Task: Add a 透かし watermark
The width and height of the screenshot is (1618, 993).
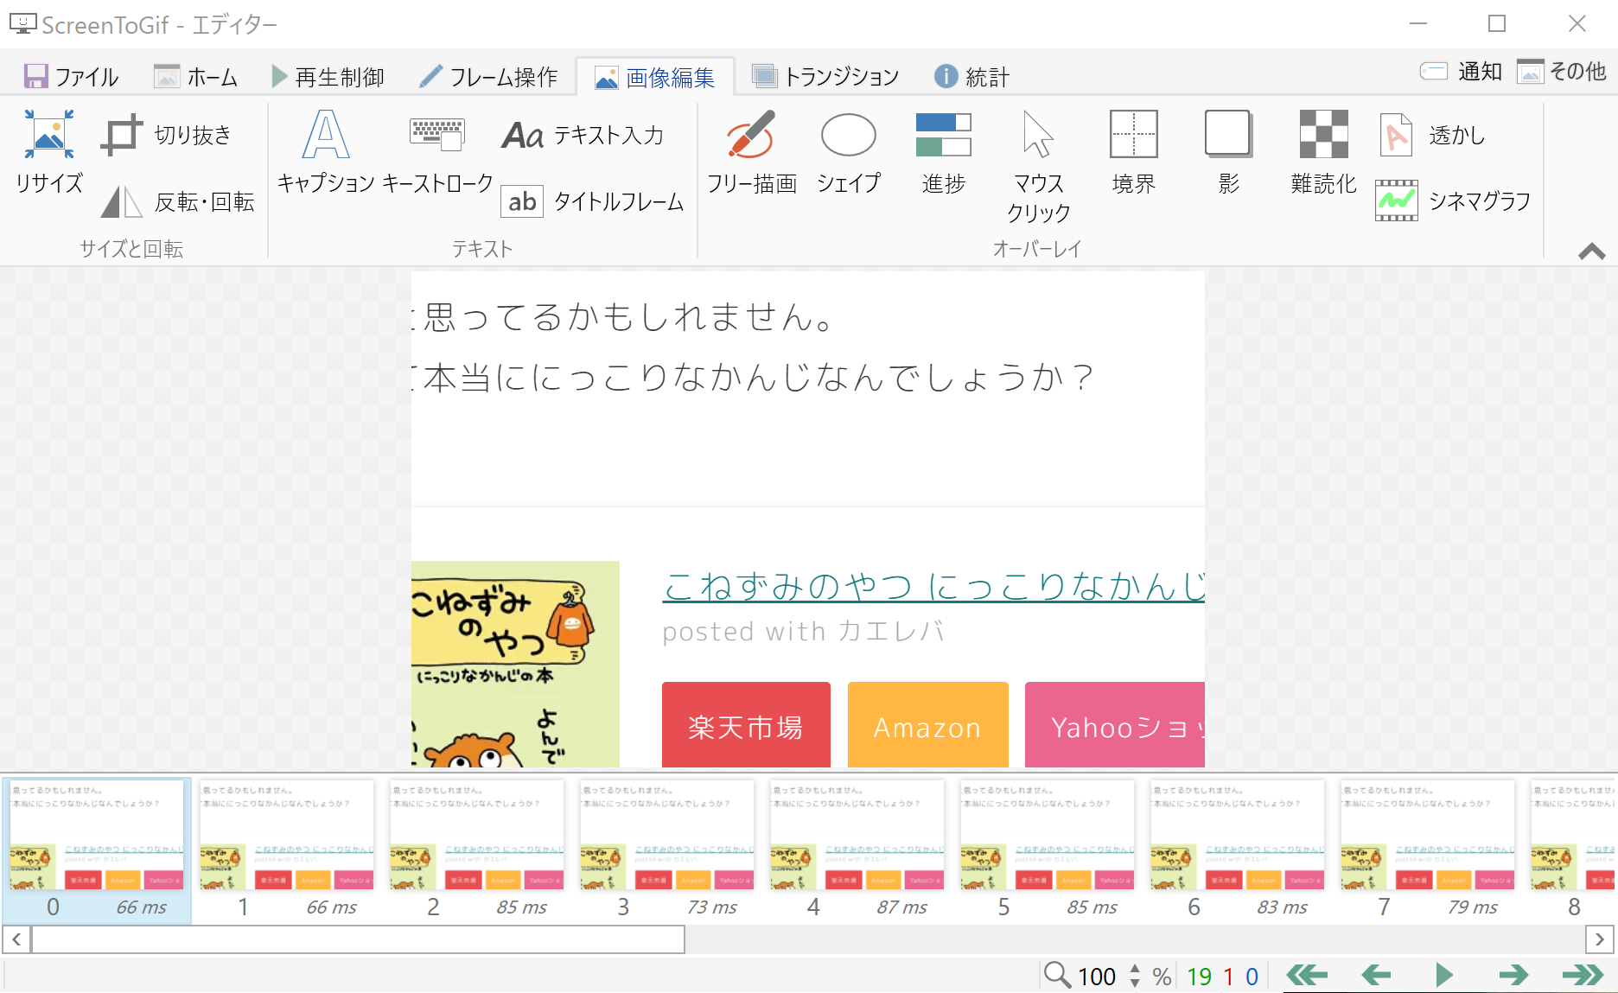Action: 1431,135
